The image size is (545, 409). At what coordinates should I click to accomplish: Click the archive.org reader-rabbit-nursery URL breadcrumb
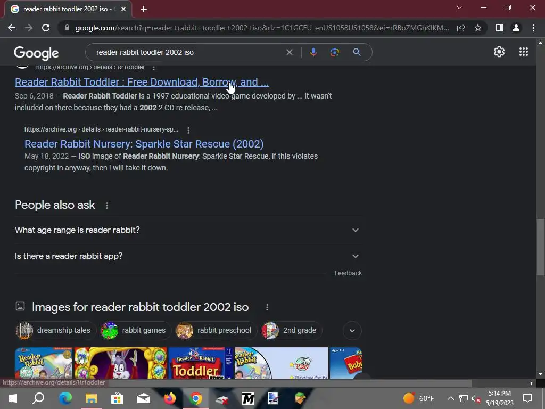tap(101, 129)
